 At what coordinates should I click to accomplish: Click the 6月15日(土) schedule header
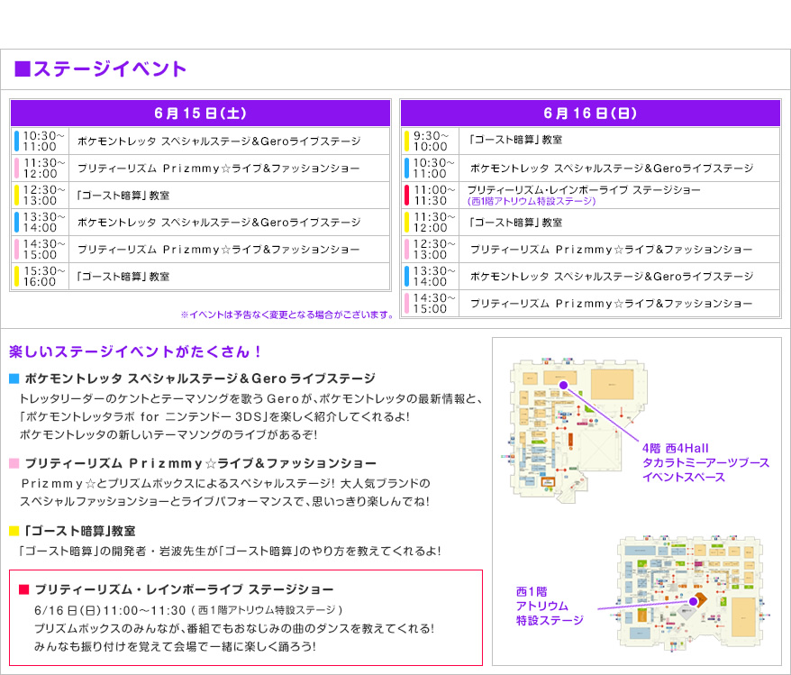[x=200, y=114]
